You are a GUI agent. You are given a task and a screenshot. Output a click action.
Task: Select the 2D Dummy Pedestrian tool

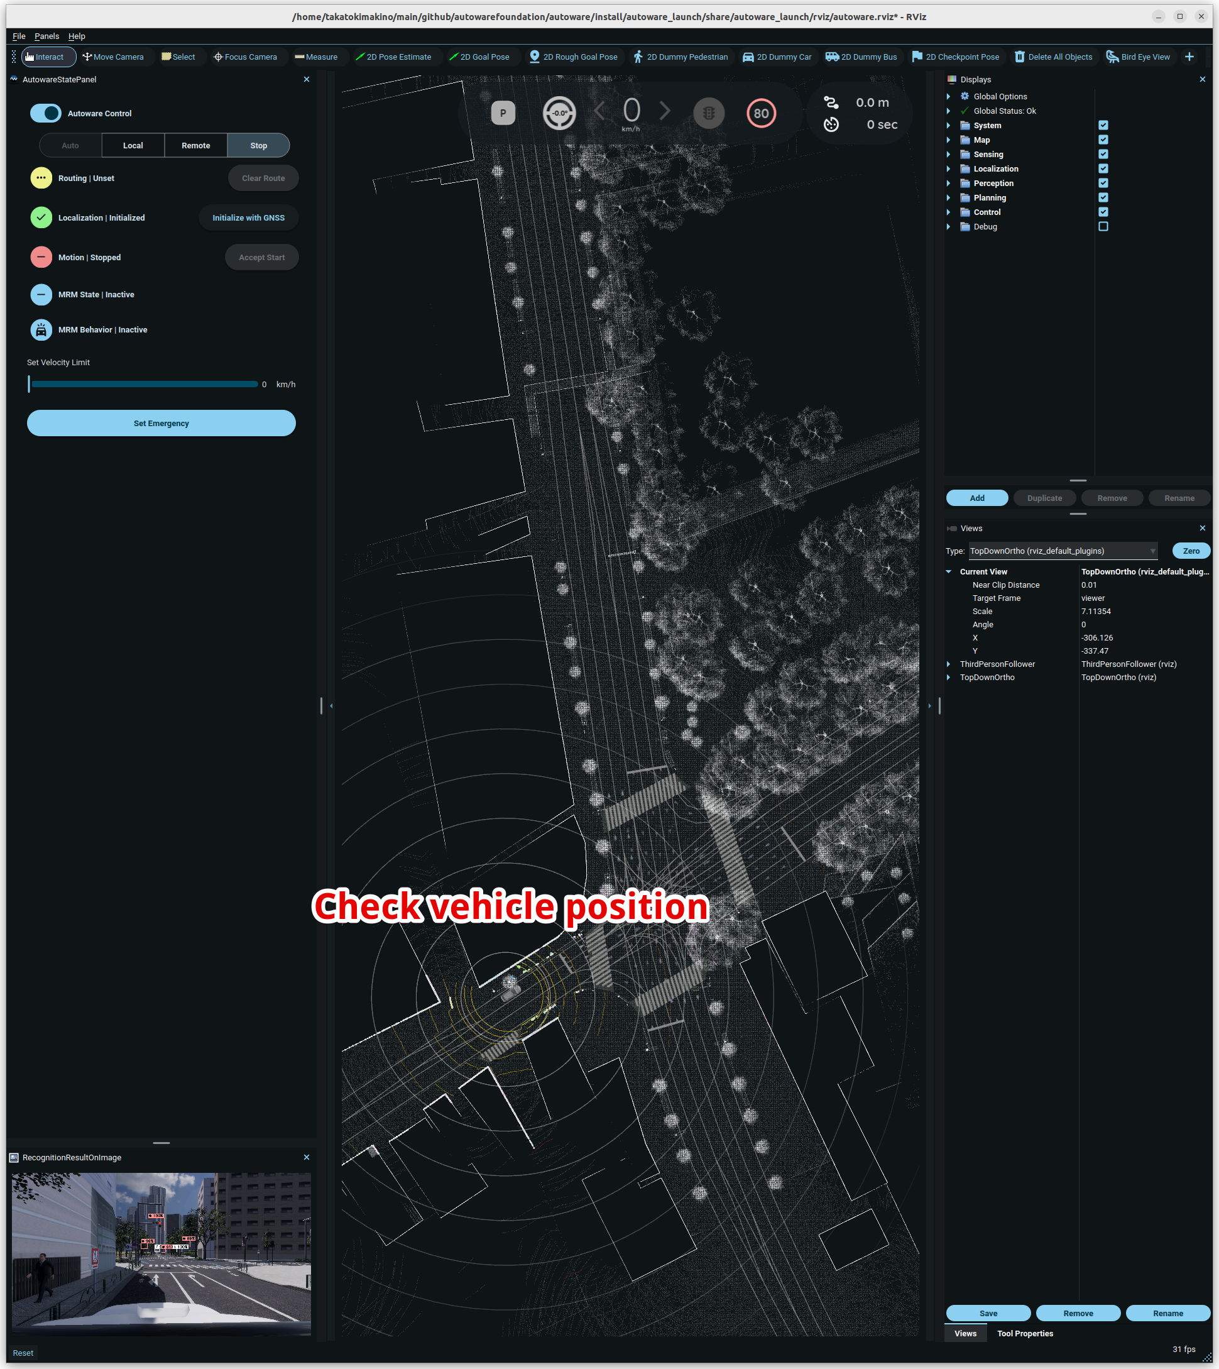681,57
